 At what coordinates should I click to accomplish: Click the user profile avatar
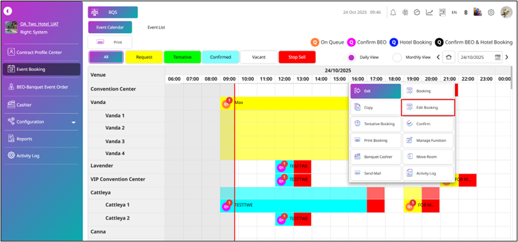[x=506, y=12]
